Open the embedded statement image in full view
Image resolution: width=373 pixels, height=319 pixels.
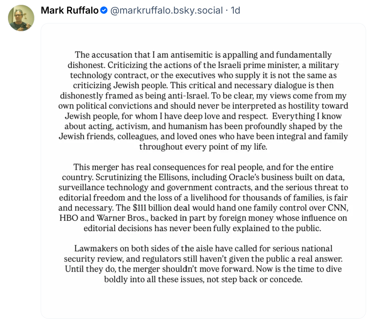pyautogui.click(x=204, y=171)
